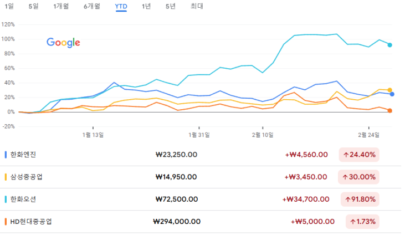Click the cyan 한화오션 color marker
This screenshot has width=405, height=235.
[6, 200]
